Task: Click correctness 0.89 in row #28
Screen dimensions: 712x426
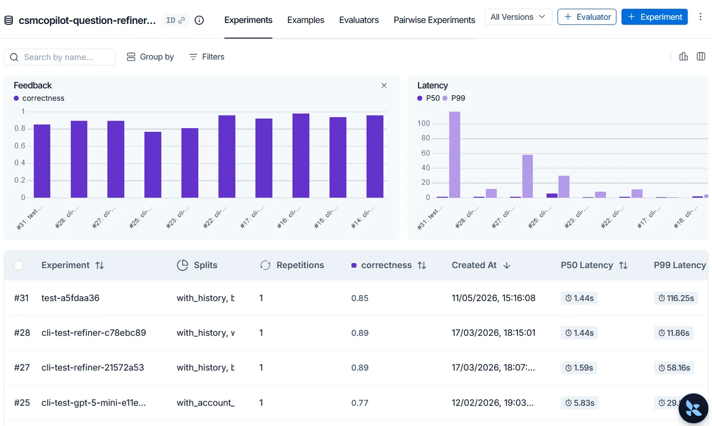Action: pyautogui.click(x=360, y=333)
